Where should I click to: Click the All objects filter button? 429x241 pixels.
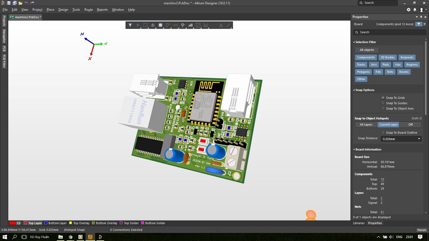[367, 50]
